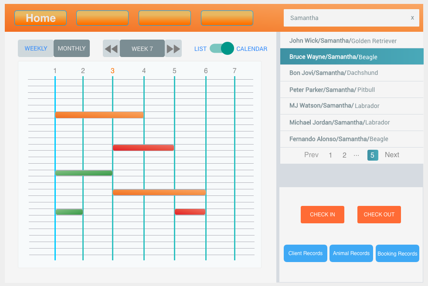Click the search field containing Samantha
428x286 pixels.
coord(346,18)
